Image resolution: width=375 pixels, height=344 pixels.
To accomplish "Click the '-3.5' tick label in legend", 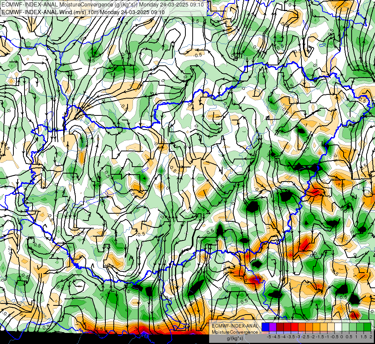I will point(291,337).
